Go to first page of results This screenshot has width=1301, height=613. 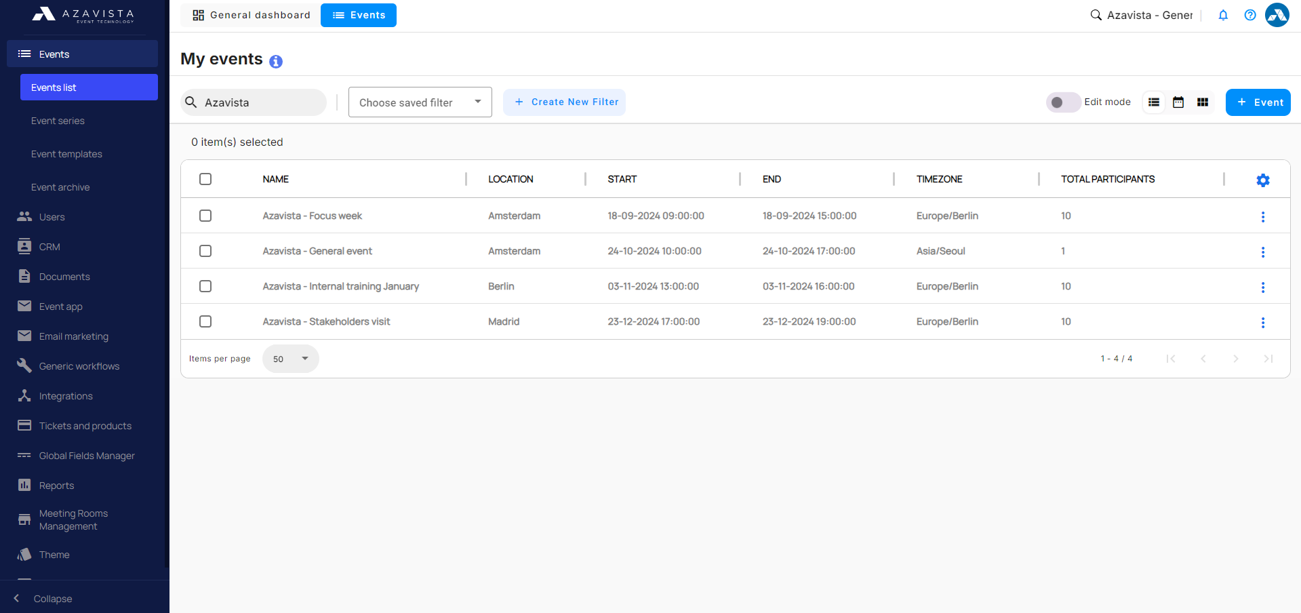(1171, 359)
